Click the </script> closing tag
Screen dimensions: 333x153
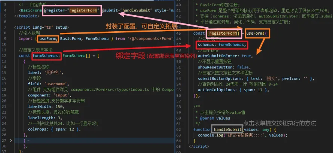[199, 146]
